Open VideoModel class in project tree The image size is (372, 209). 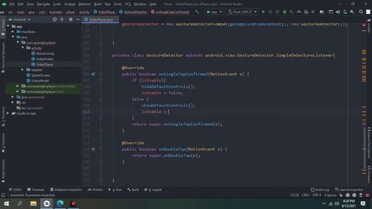40,81
